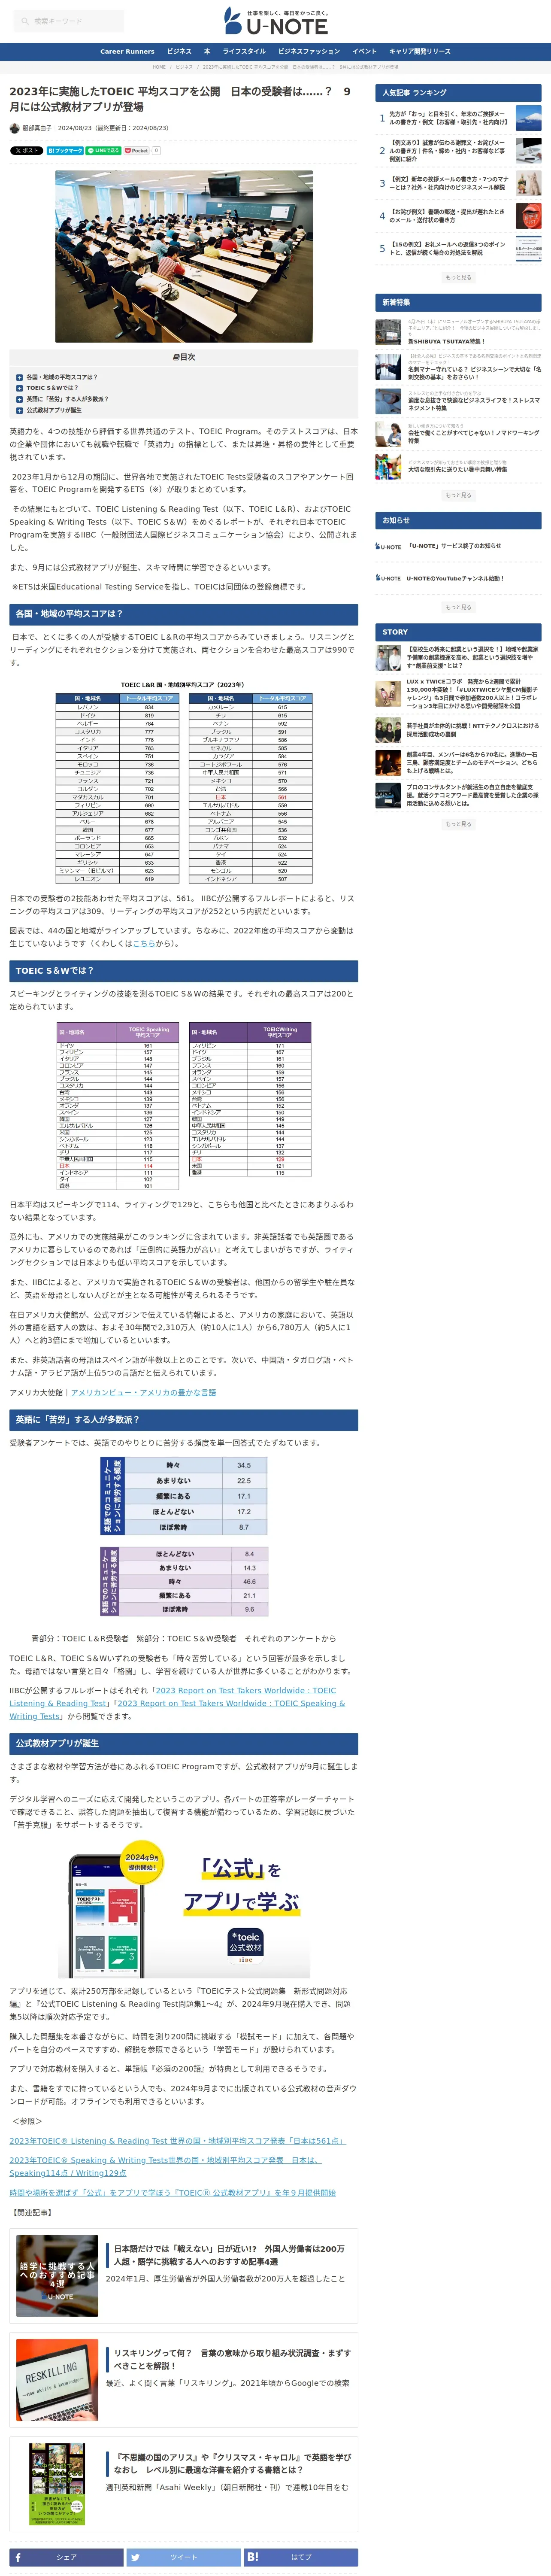Image resolution: width=551 pixels, height=2576 pixels.
Task: Open the 本 menu item
Action: coord(207,51)
